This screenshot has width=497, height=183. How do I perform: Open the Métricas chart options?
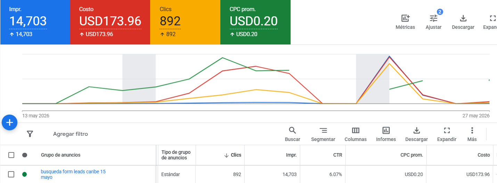(405, 22)
